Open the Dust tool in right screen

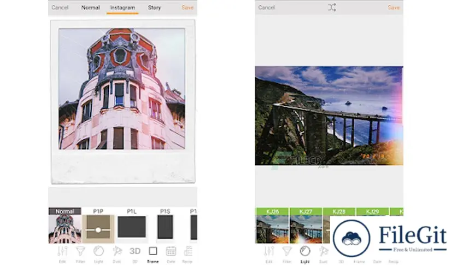pyautogui.click(x=324, y=254)
